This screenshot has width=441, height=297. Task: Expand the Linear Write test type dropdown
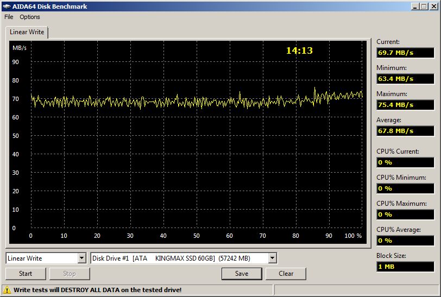pyautogui.click(x=81, y=258)
